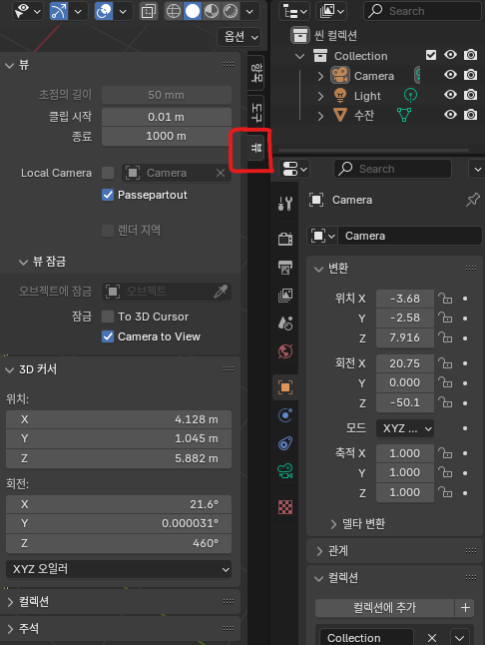Toggle X-ray display icon
This screenshot has height=645, width=485.
pos(148,12)
